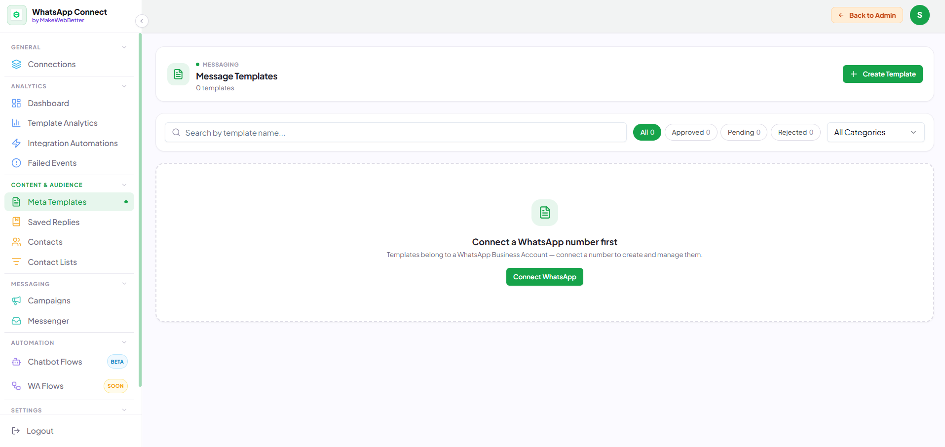The width and height of the screenshot is (945, 447).
Task: Open the user avatar S menu
Action: coord(919,15)
